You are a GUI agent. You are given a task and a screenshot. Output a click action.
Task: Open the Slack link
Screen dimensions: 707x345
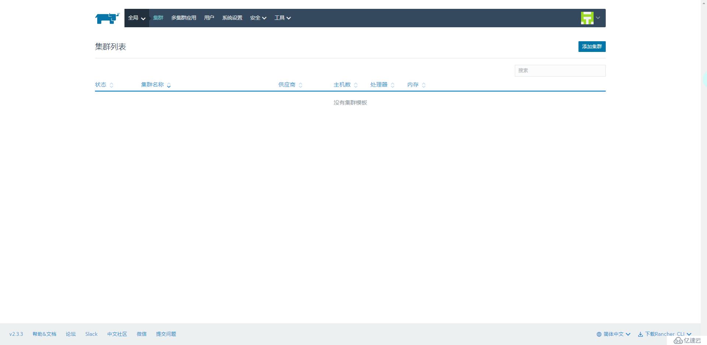pos(91,334)
